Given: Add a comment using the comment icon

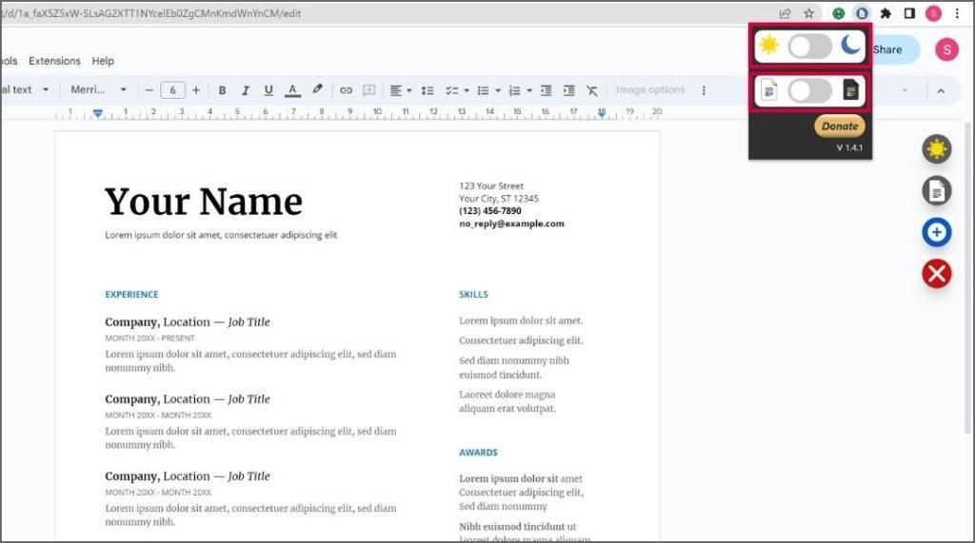Looking at the screenshot, I should tap(368, 90).
